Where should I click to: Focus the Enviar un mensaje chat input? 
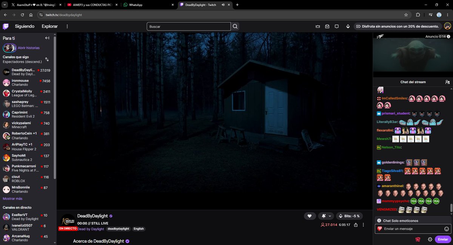pos(413,229)
